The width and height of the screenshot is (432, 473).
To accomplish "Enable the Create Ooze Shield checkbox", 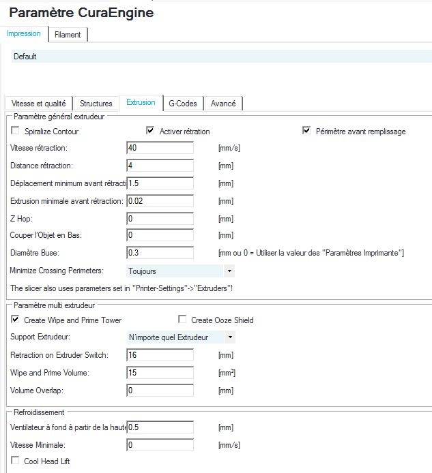I will tap(182, 319).
